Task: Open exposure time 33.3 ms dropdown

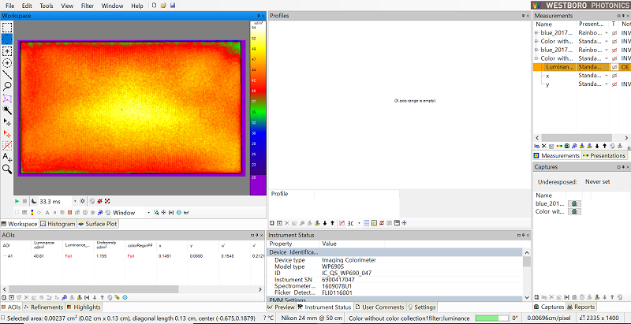Action: (75, 201)
